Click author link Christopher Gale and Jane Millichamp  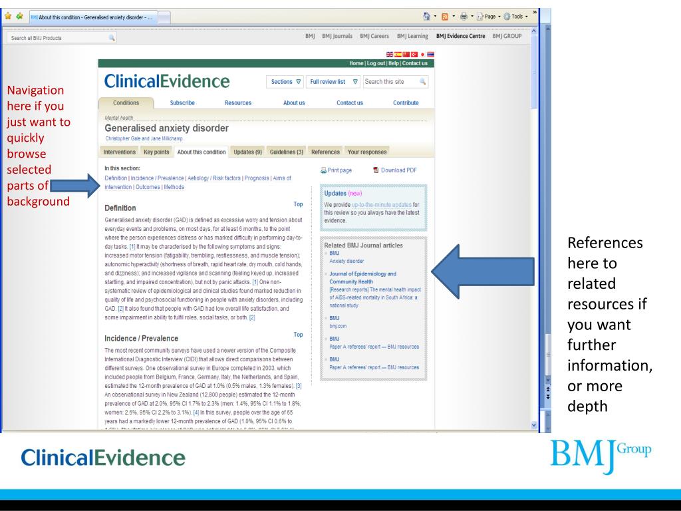point(144,138)
